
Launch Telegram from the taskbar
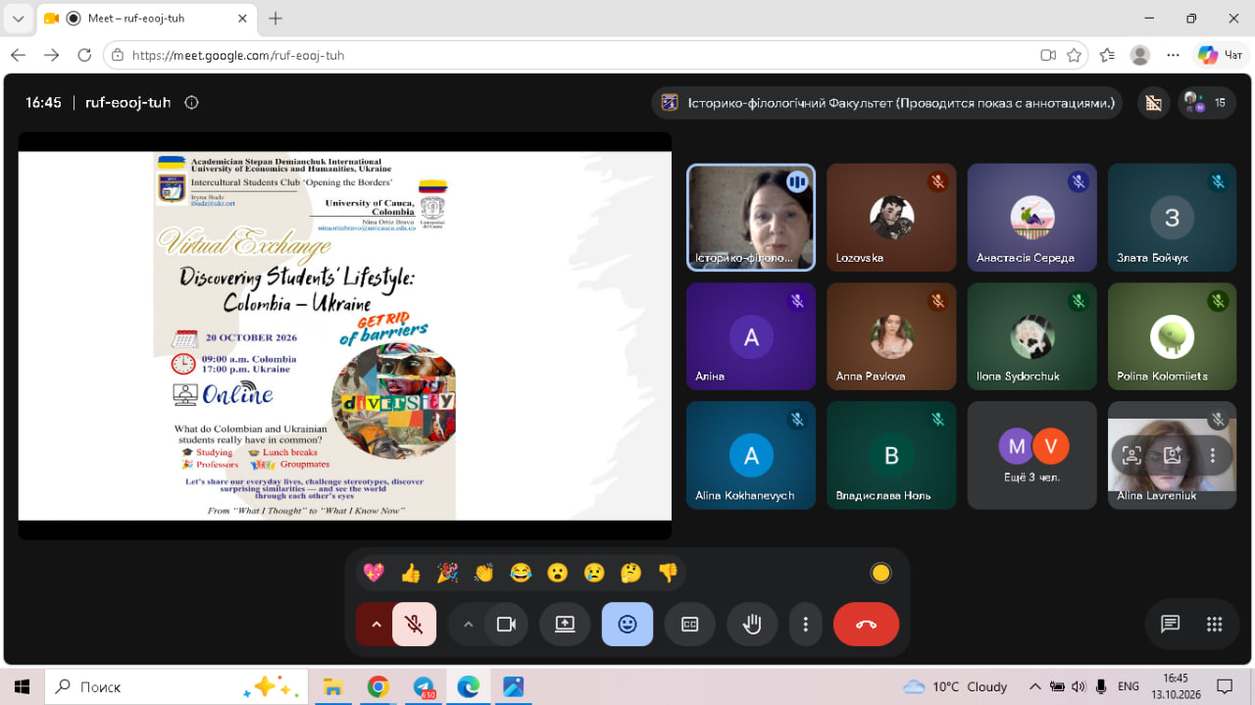[424, 686]
